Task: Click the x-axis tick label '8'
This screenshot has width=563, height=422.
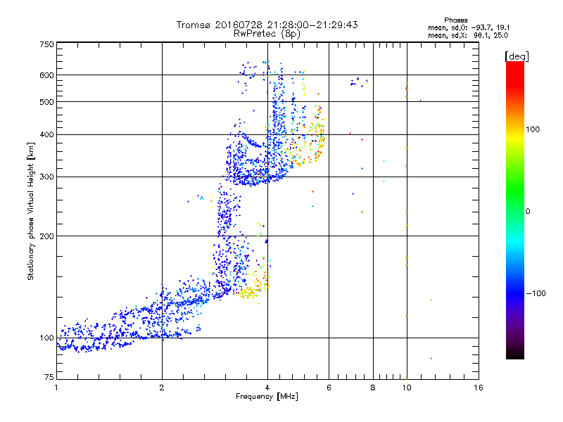Action: (373, 388)
